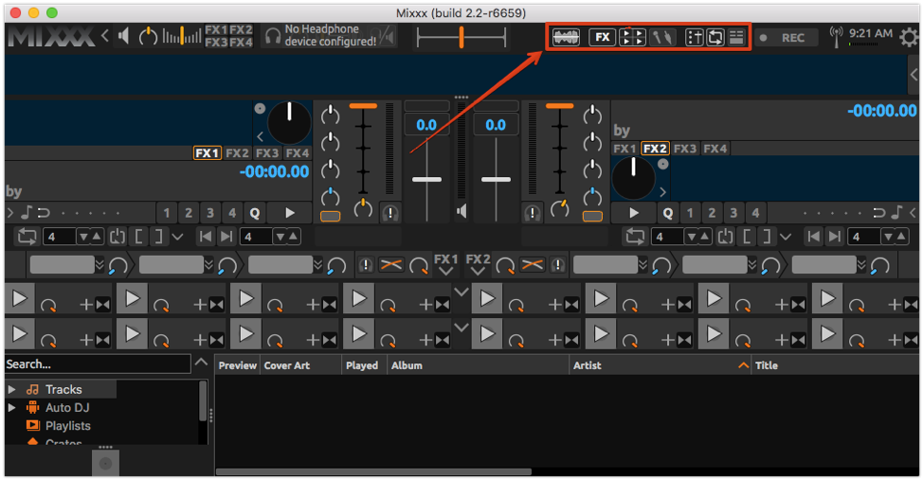
Task: Toggle the microphone section icon in top toolbar
Action: [662, 38]
